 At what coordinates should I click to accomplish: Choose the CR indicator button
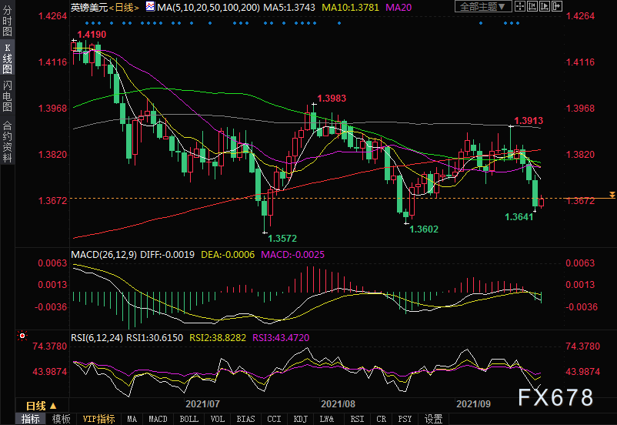point(381,419)
